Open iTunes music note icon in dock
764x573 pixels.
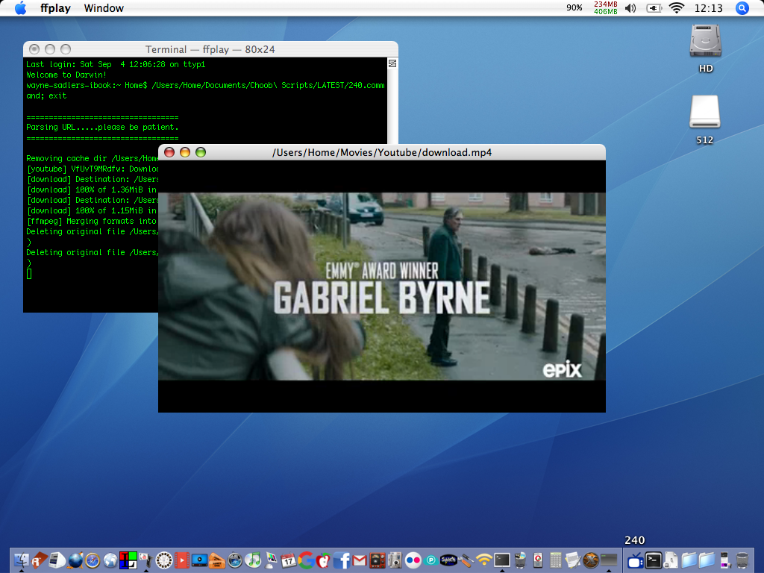(253, 560)
